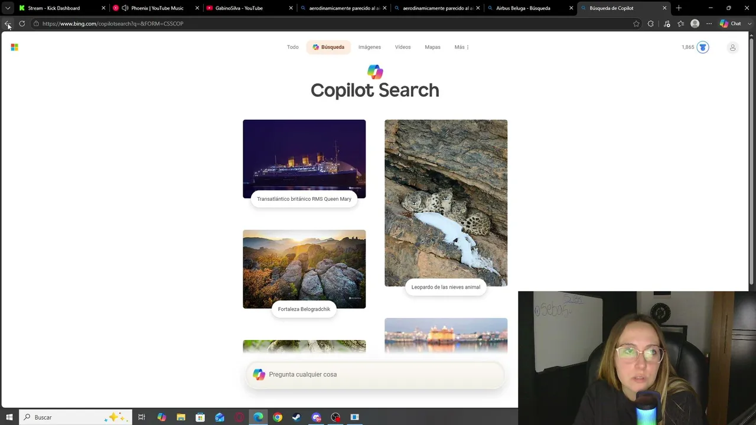The image size is (756, 425).
Task: Open the browser Extensions puzzle icon
Action: click(x=651, y=24)
